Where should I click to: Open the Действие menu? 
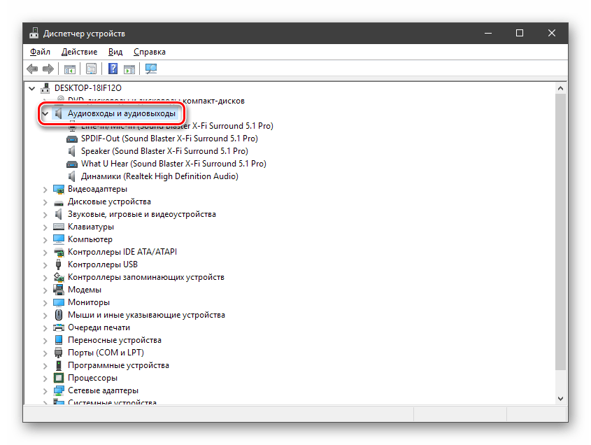point(79,52)
